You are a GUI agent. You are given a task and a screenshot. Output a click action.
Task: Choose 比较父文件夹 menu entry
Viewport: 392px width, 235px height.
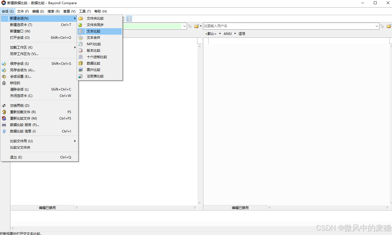[x=39, y=148]
